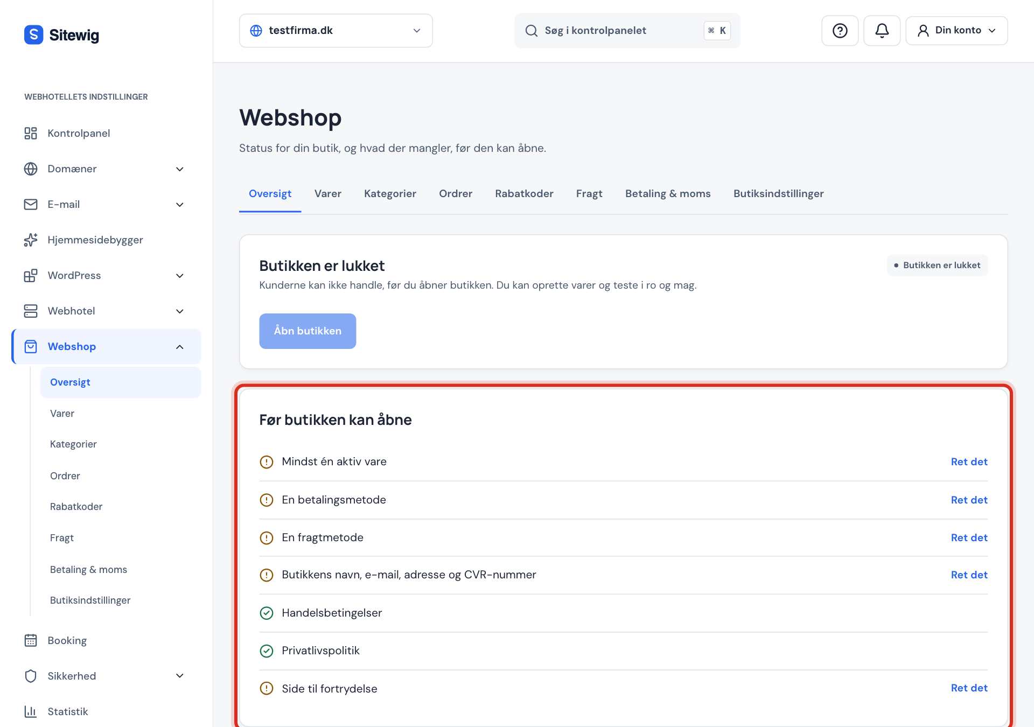This screenshot has height=727, width=1034.
Task: Click Ret det for Side til fortrydelse
Action: point(969,688)
